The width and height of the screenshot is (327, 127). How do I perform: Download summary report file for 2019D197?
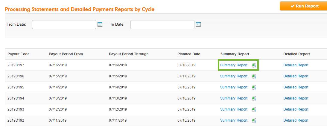pos(254,65)
